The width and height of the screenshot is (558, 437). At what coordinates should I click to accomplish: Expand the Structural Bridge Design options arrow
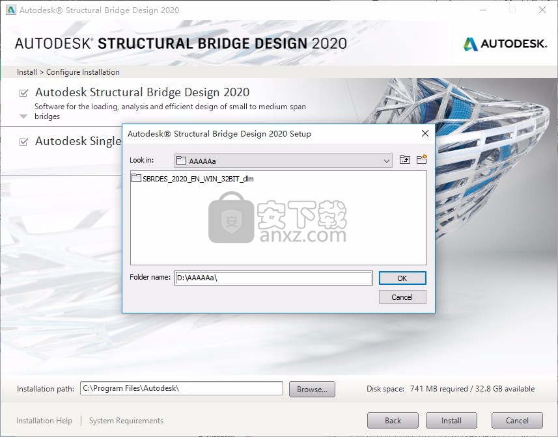click(x=23, y=116)
